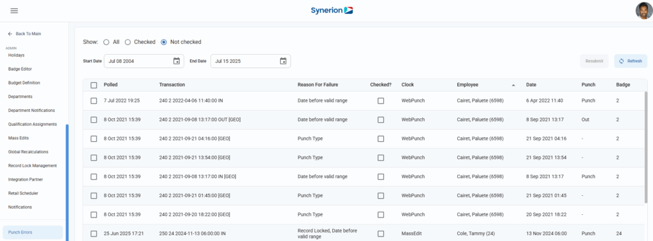
Task: Click the Refresh button
Action: point(631,61)
